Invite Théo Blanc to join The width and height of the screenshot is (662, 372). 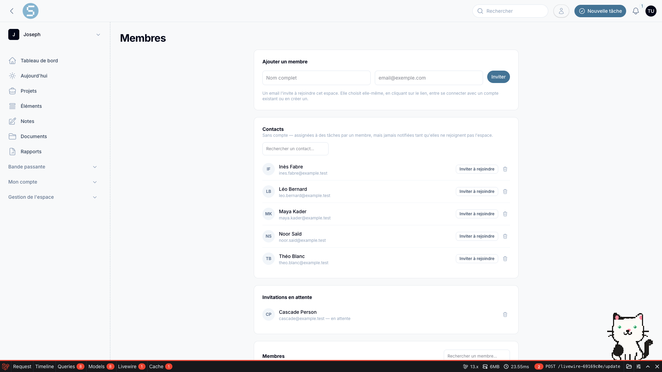[477, 259]
